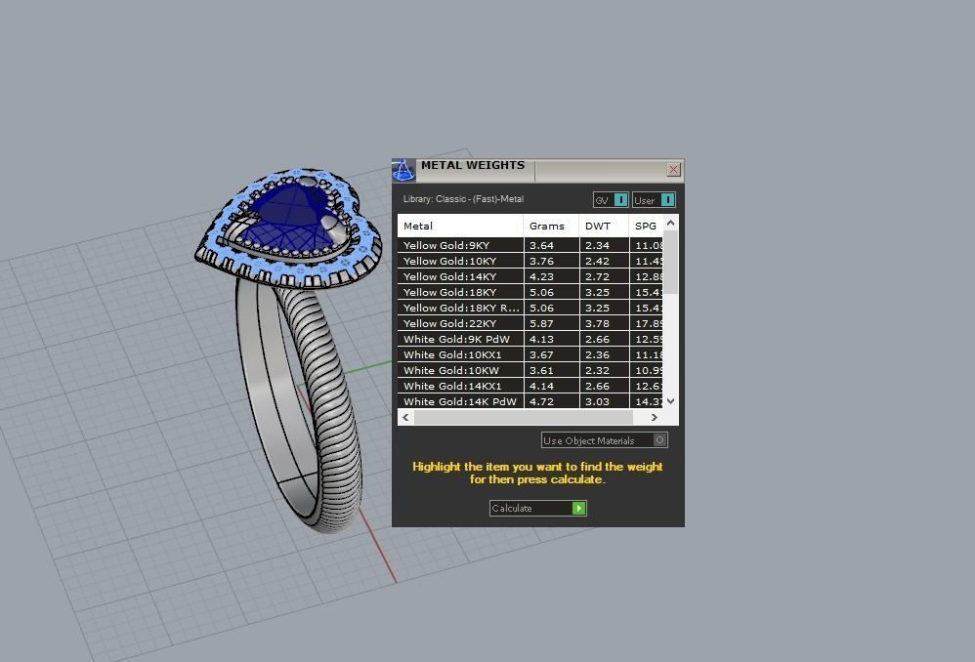The height and width of the screenshot is (662, 975).
Task: Click the Metal Weights scale icon
Action: click(x=403, y=170)
